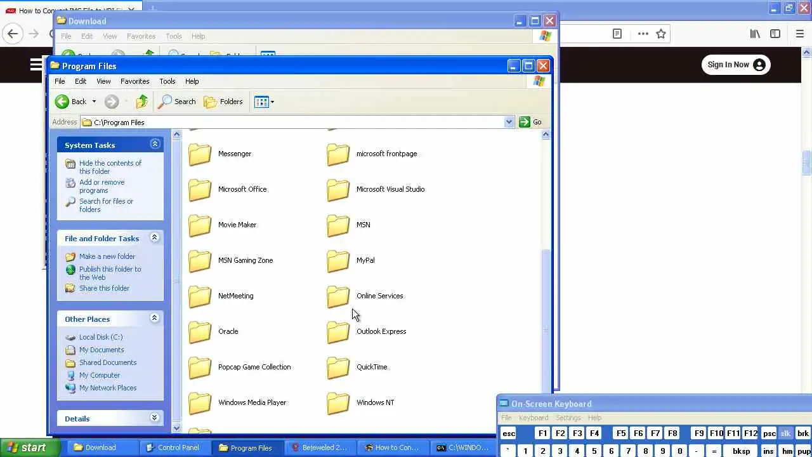This screenshot has width=812, height=457.
Task: Go back using the Back button
Action: 70,102
